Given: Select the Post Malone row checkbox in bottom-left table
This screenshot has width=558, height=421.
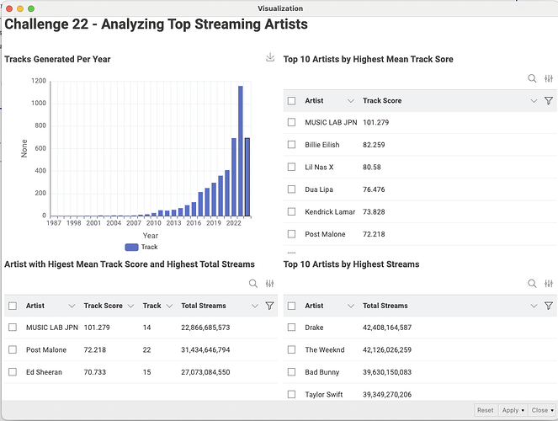Looking at the screenshot, I should 13,349.
